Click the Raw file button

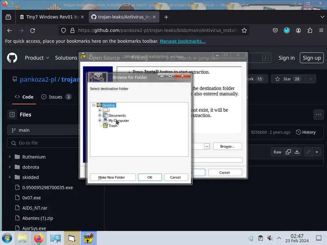[277, 152]
